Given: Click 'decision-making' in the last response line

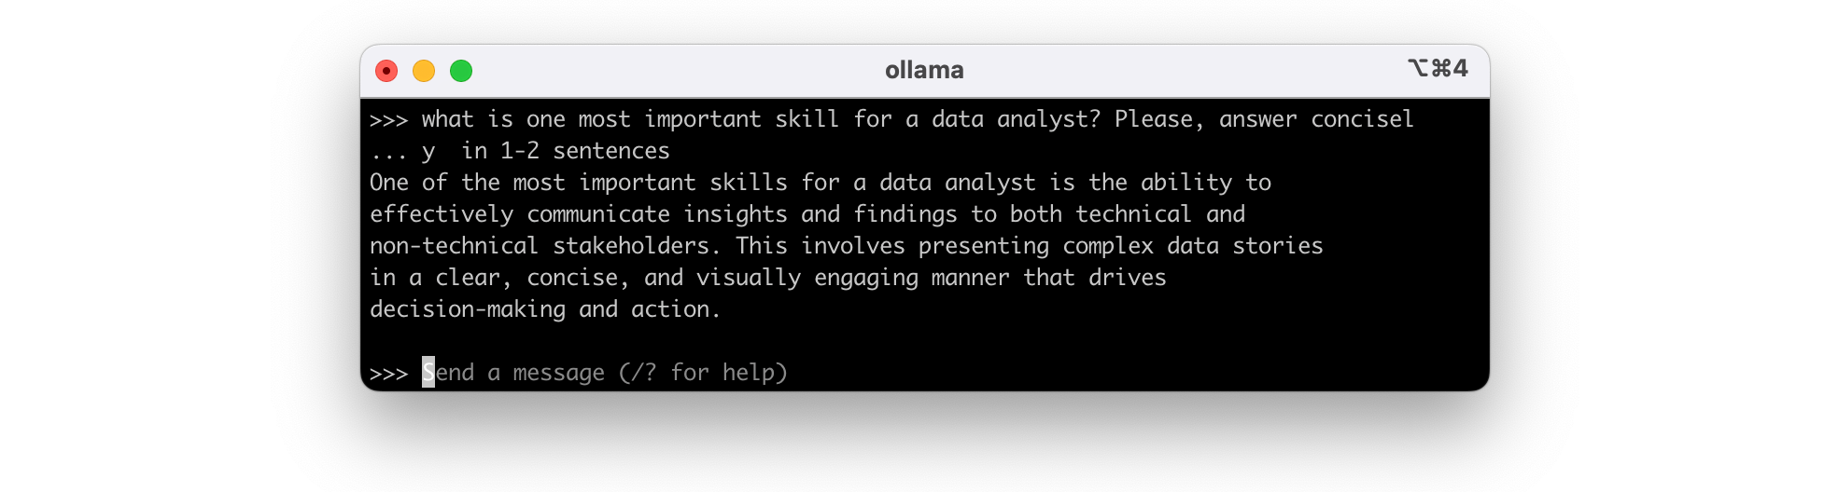Looking at the screenshot, I should pyautogui.click(x=468, y=309).
